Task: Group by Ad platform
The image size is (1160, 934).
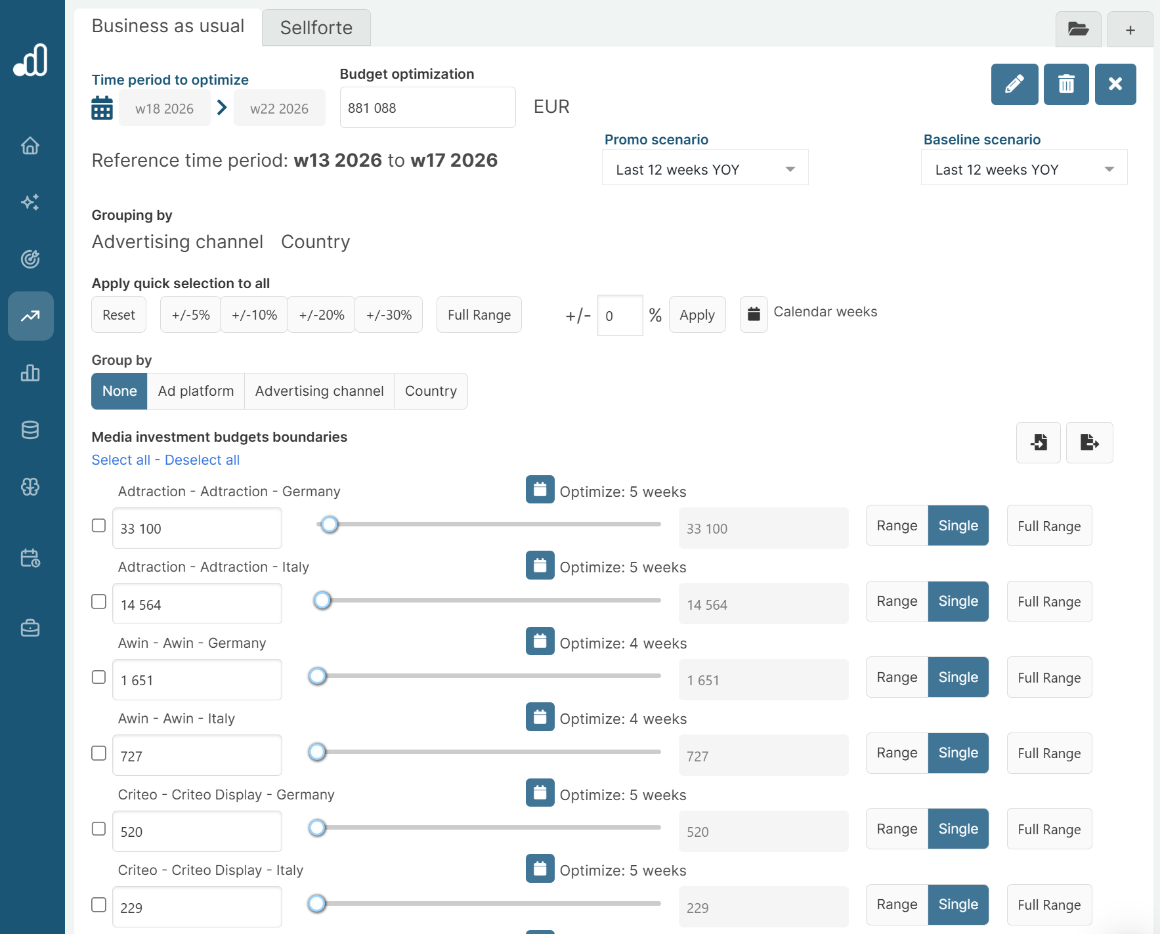Action: pos(196,391)
